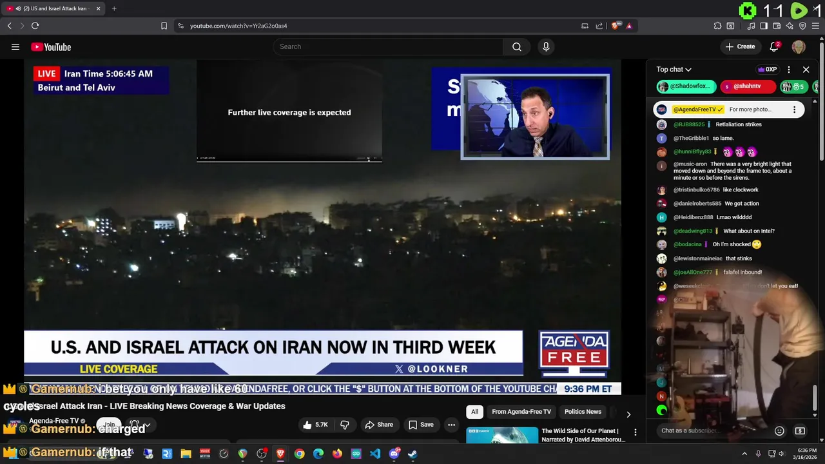Image resolution: width=825 pixels, height=464 pixels.
Task: Open the super chat dollar button
Action: coord(800,430)
